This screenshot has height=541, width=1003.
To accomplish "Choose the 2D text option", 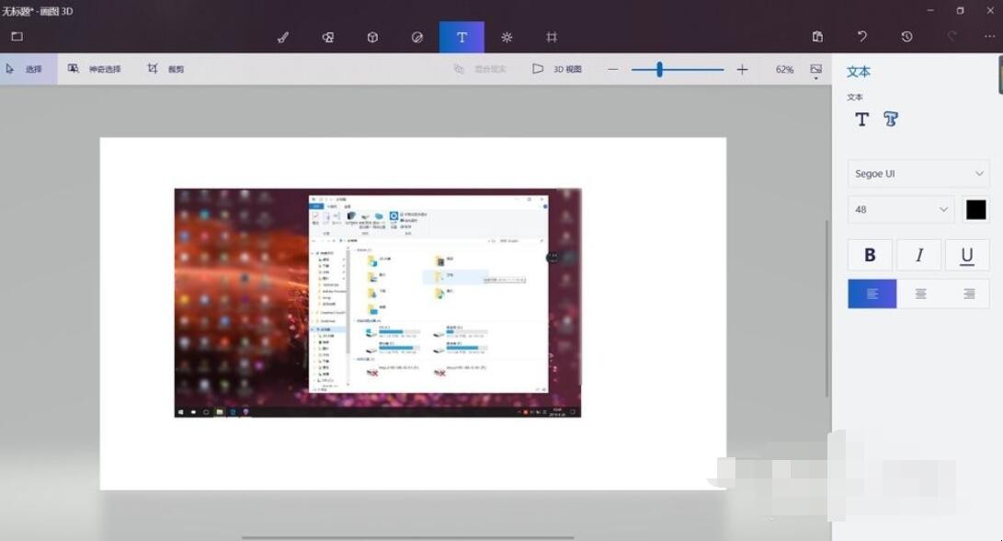I will [x=861, y=119].
